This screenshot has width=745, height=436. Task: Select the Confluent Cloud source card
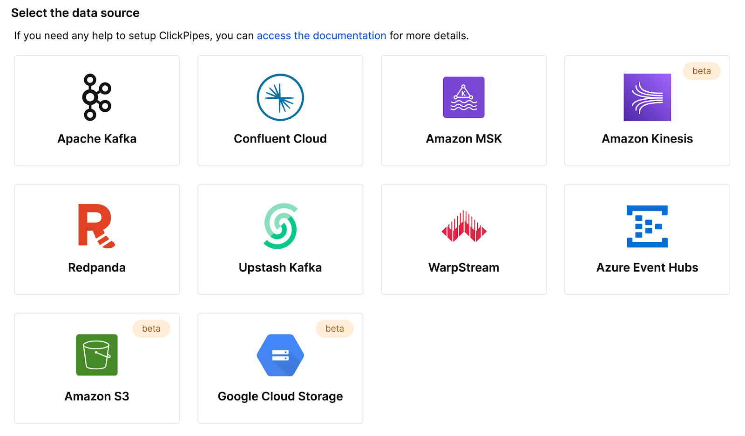(x=280, y=110)
